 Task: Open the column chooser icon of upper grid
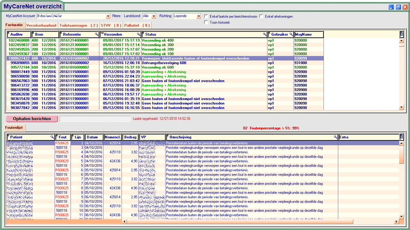coord(401,34)
